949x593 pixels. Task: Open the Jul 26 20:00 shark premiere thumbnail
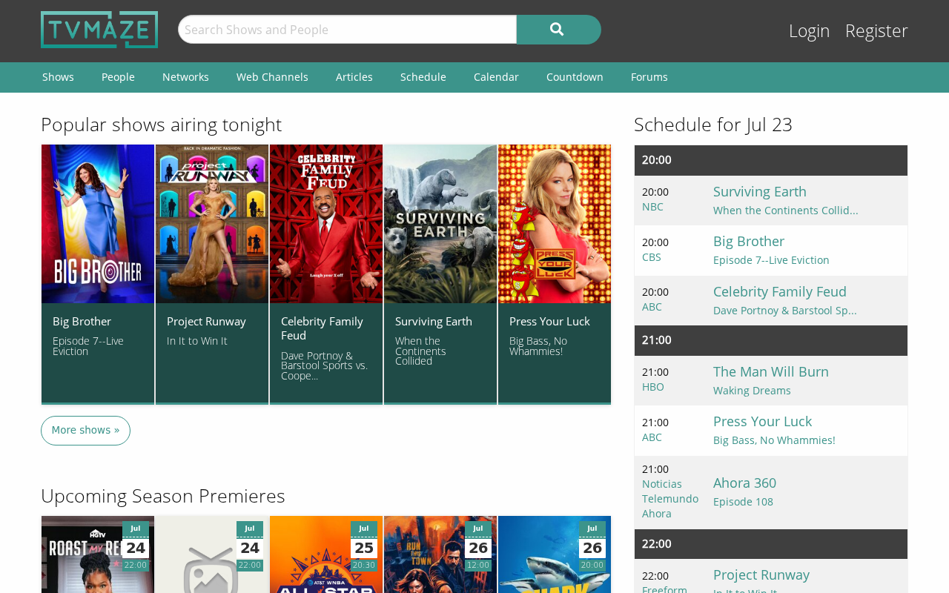coord(555,554)
